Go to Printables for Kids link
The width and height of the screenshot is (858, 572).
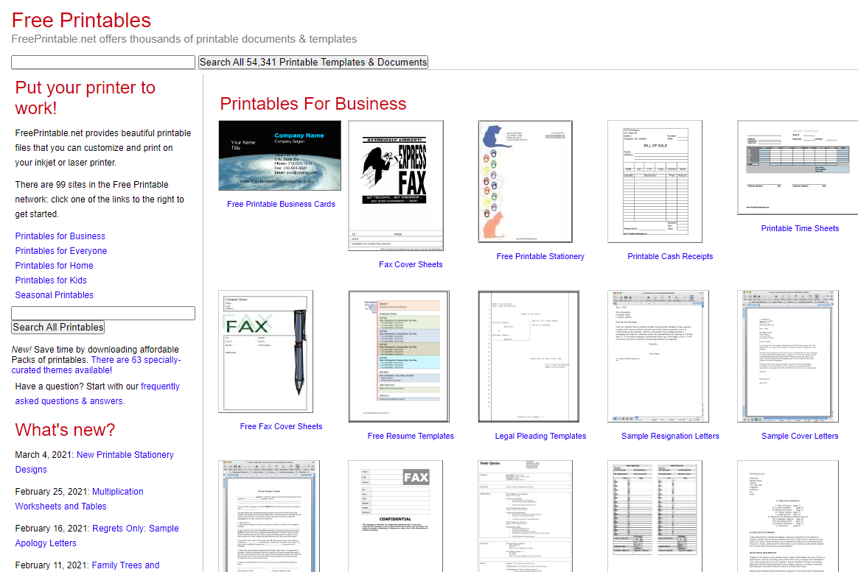point(51,280)
